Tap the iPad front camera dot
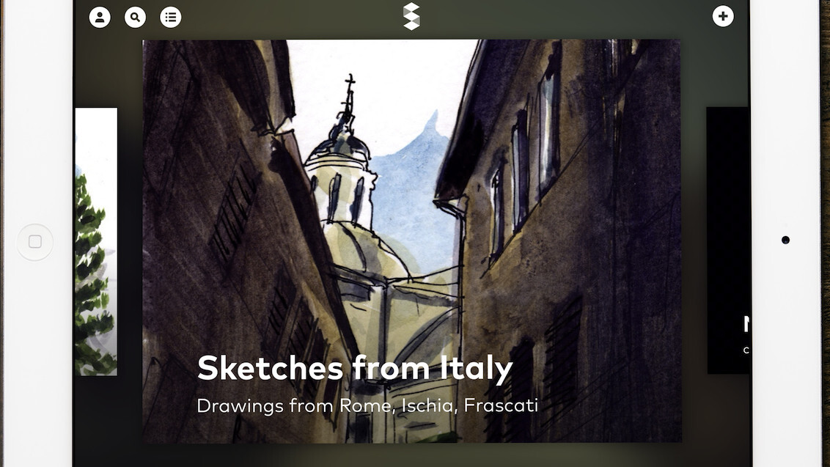The image size is (830, 467). [x=785, y=240]
